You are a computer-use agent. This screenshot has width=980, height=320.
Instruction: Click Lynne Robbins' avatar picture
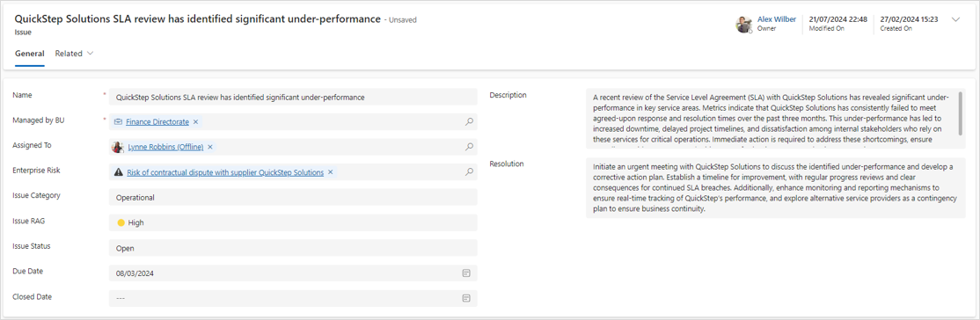pos(118,147)
